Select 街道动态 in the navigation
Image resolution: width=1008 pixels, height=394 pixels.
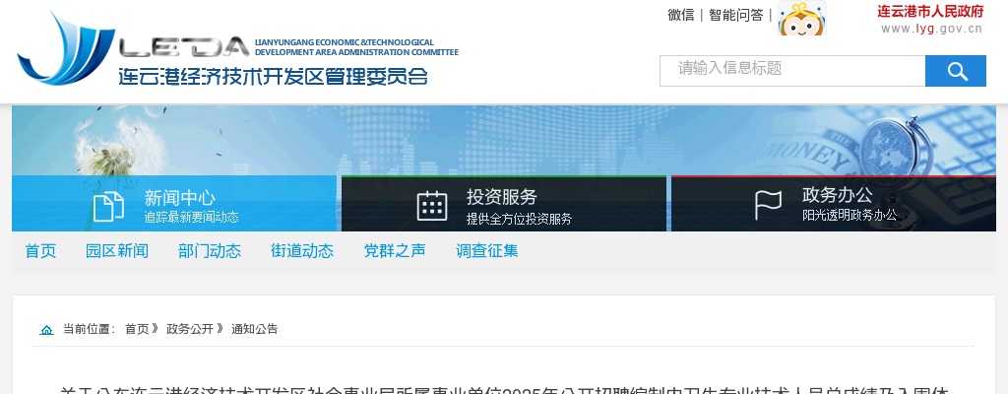301,251
